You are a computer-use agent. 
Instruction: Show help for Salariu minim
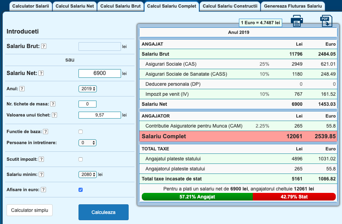coord(41,175)
